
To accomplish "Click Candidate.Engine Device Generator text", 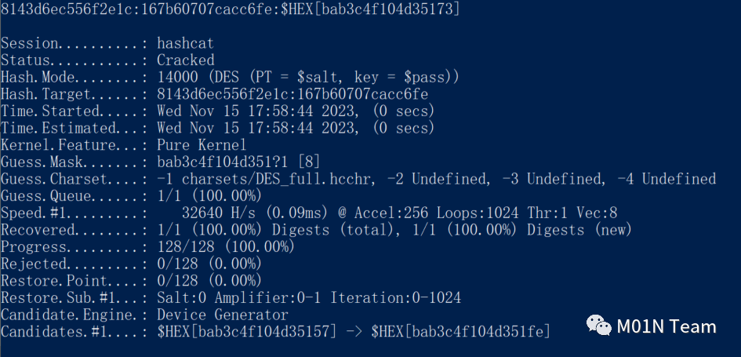I will pyautogui.click(x=222, y=315).
